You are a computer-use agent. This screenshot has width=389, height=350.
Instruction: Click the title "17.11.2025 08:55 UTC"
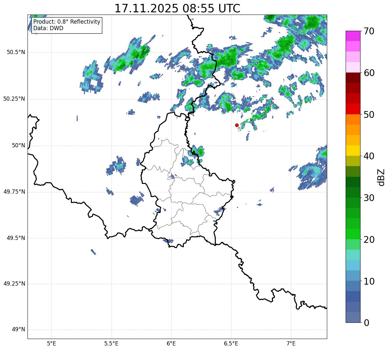click(177, 8)
